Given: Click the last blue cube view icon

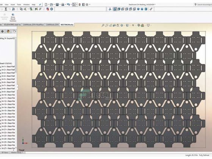Looking at the screenshot, I should pyautogui.click(x=146, y=9).
